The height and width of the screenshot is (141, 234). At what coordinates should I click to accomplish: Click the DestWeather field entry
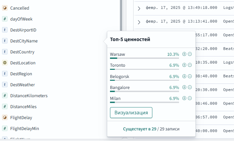click(x=23, y=85)
